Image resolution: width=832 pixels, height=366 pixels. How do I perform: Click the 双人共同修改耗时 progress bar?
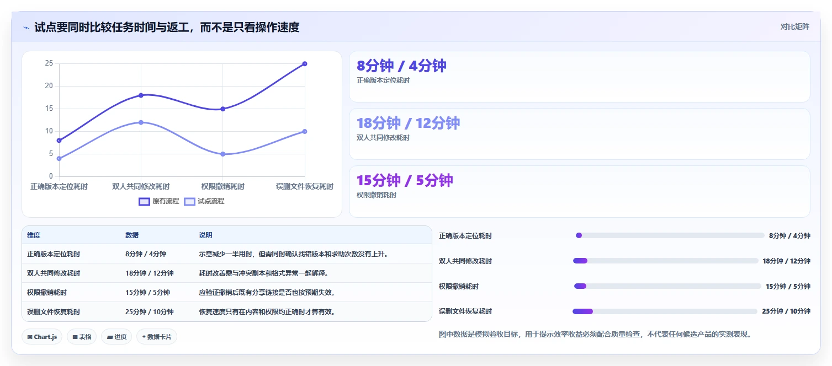(665, 261)
